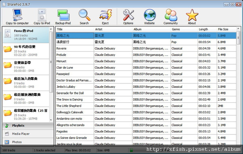Screen dimensions: 243x154
Task: Switch to the Playlists panel
Action: 28,126
